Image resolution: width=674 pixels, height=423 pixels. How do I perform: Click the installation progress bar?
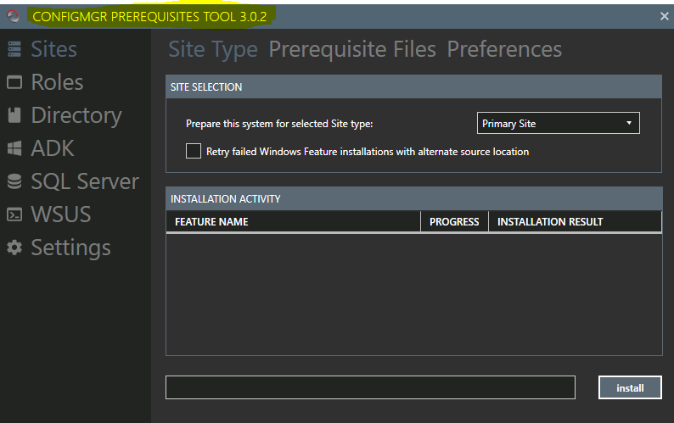tap(370, 387)
